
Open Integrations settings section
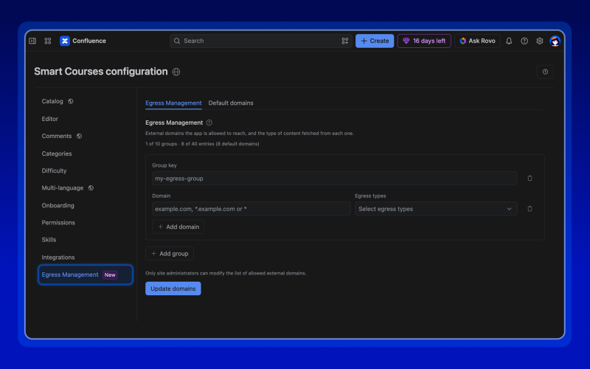click(x=58, y=257)
